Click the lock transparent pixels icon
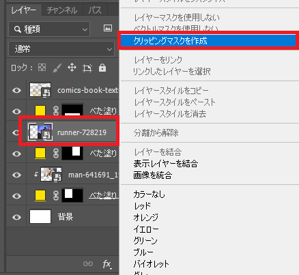 (42, 68)
